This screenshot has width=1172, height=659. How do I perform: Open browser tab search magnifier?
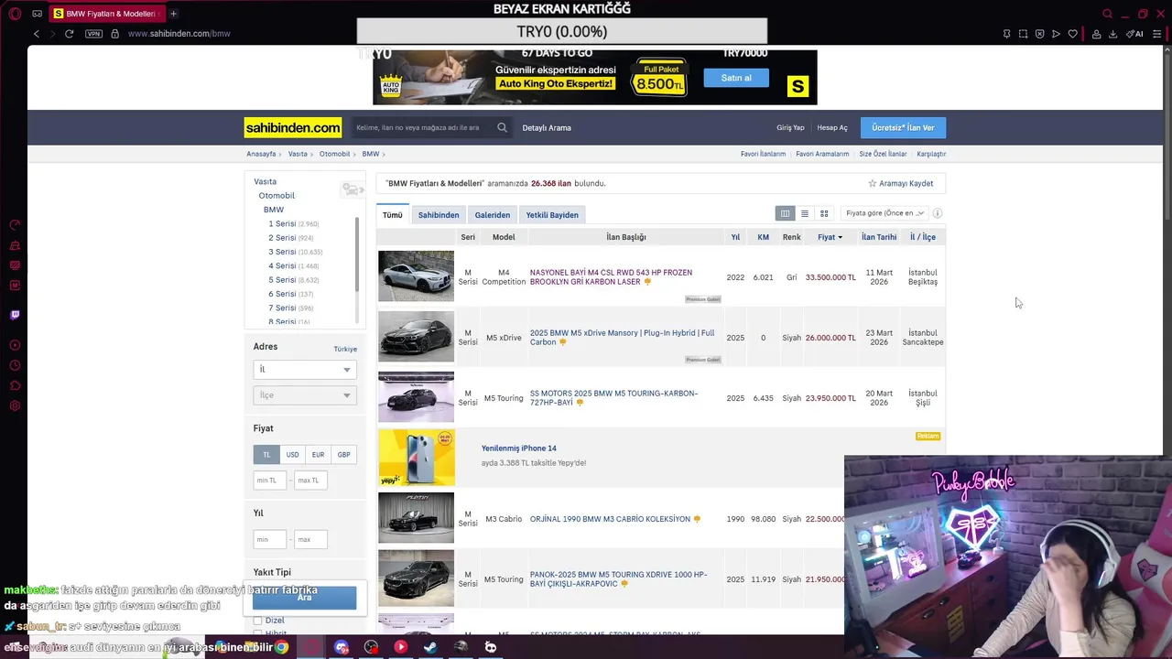click(x=1107, y=14)
